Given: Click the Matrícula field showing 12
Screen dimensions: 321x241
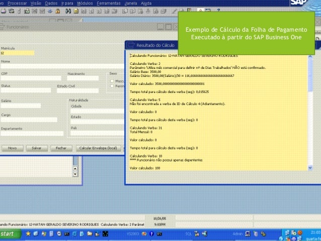Looking at the screenshot, I should 17,53.
